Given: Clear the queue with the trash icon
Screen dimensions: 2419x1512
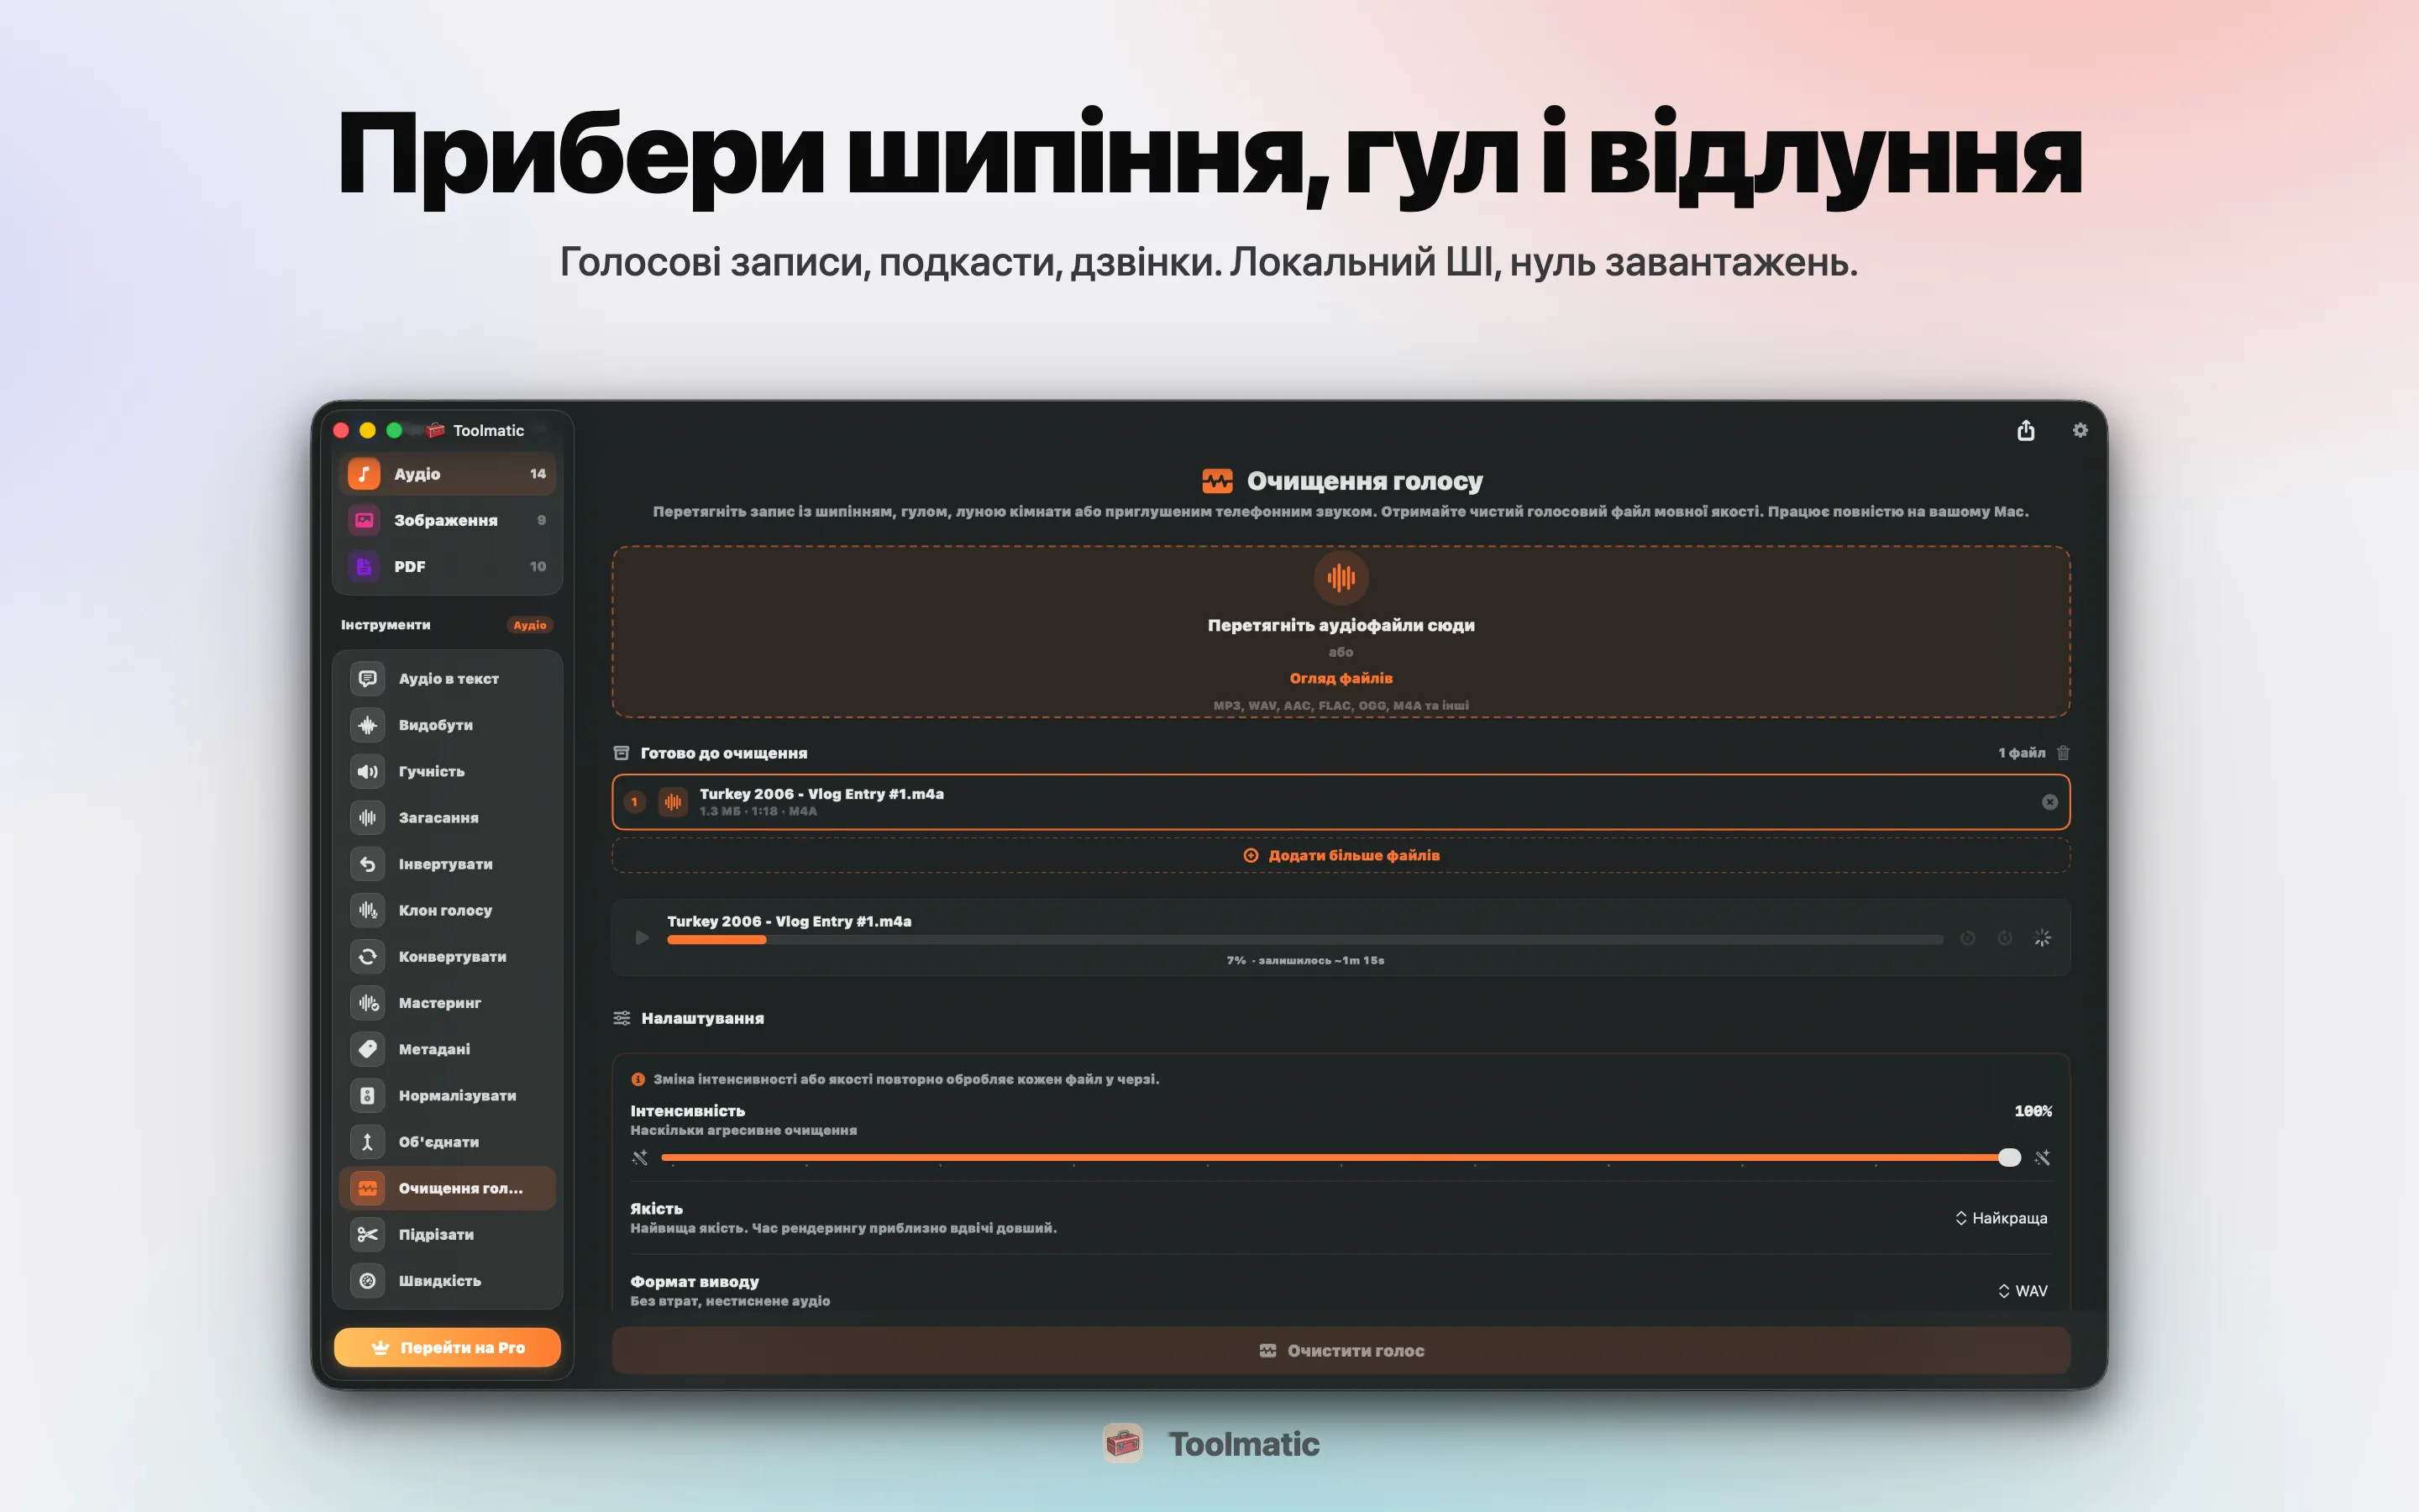Looking at the screenshot, I should pyautogui.click(x=2063, y=752).
